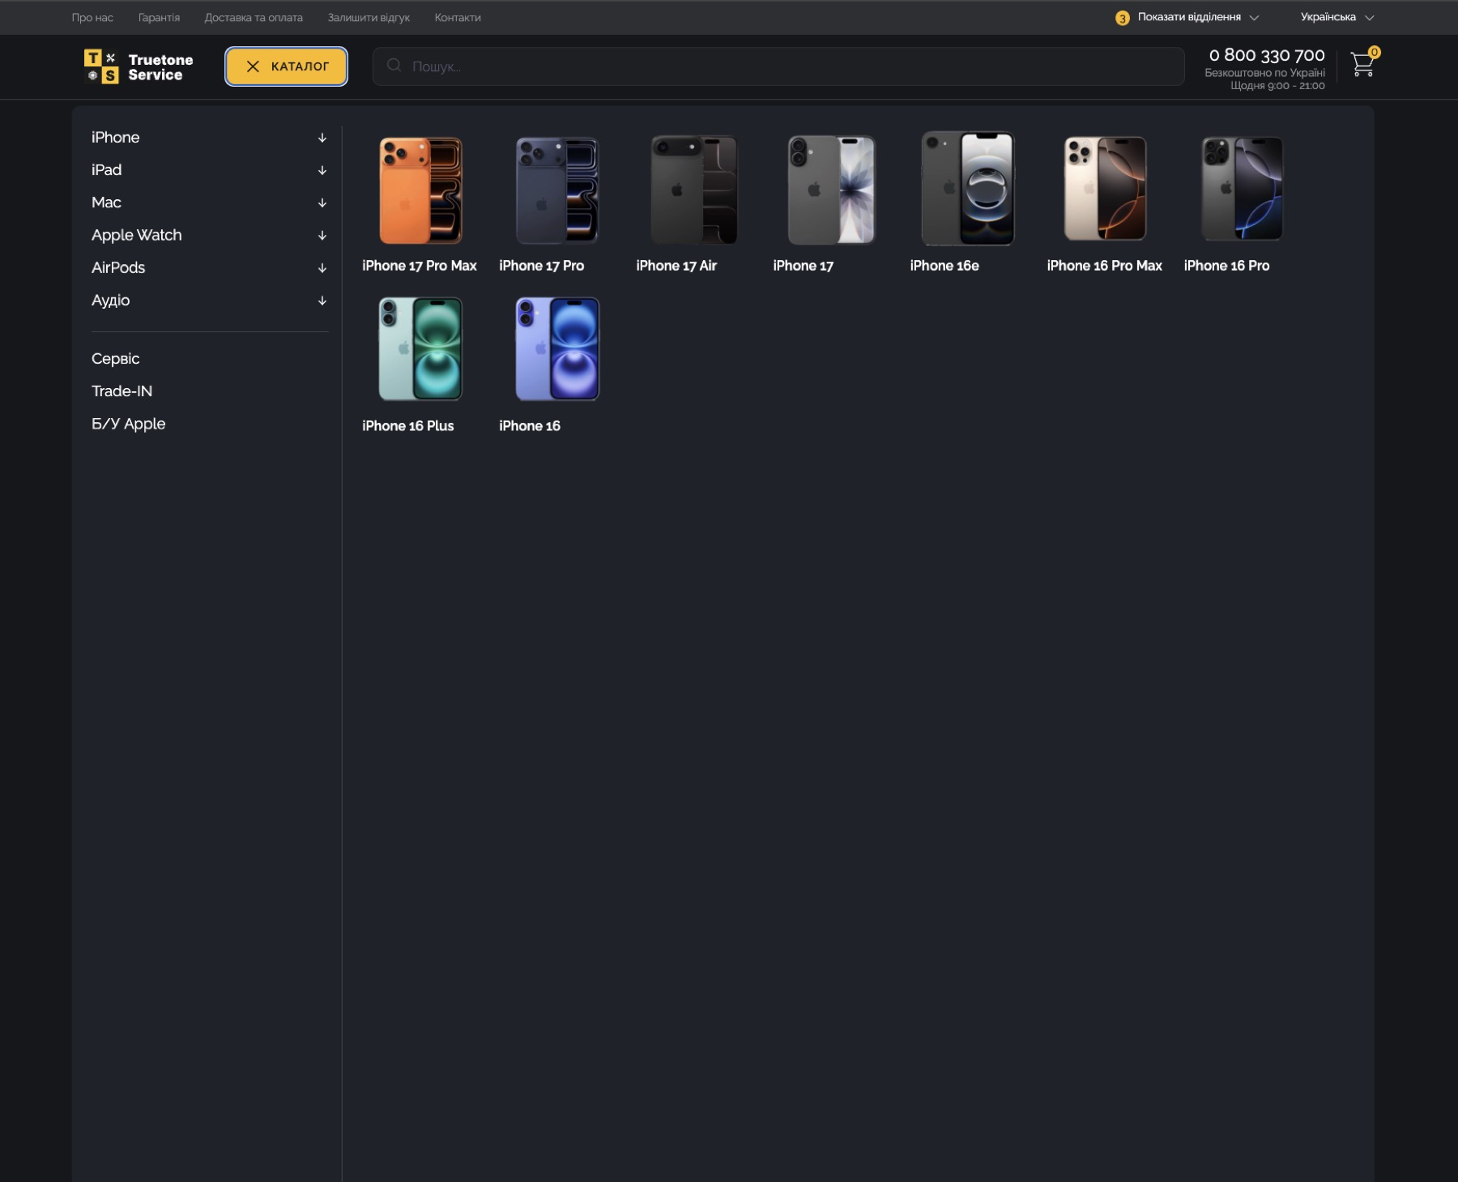
Task: Select the iPhone 17 Air image
Action: coord(694,190)
